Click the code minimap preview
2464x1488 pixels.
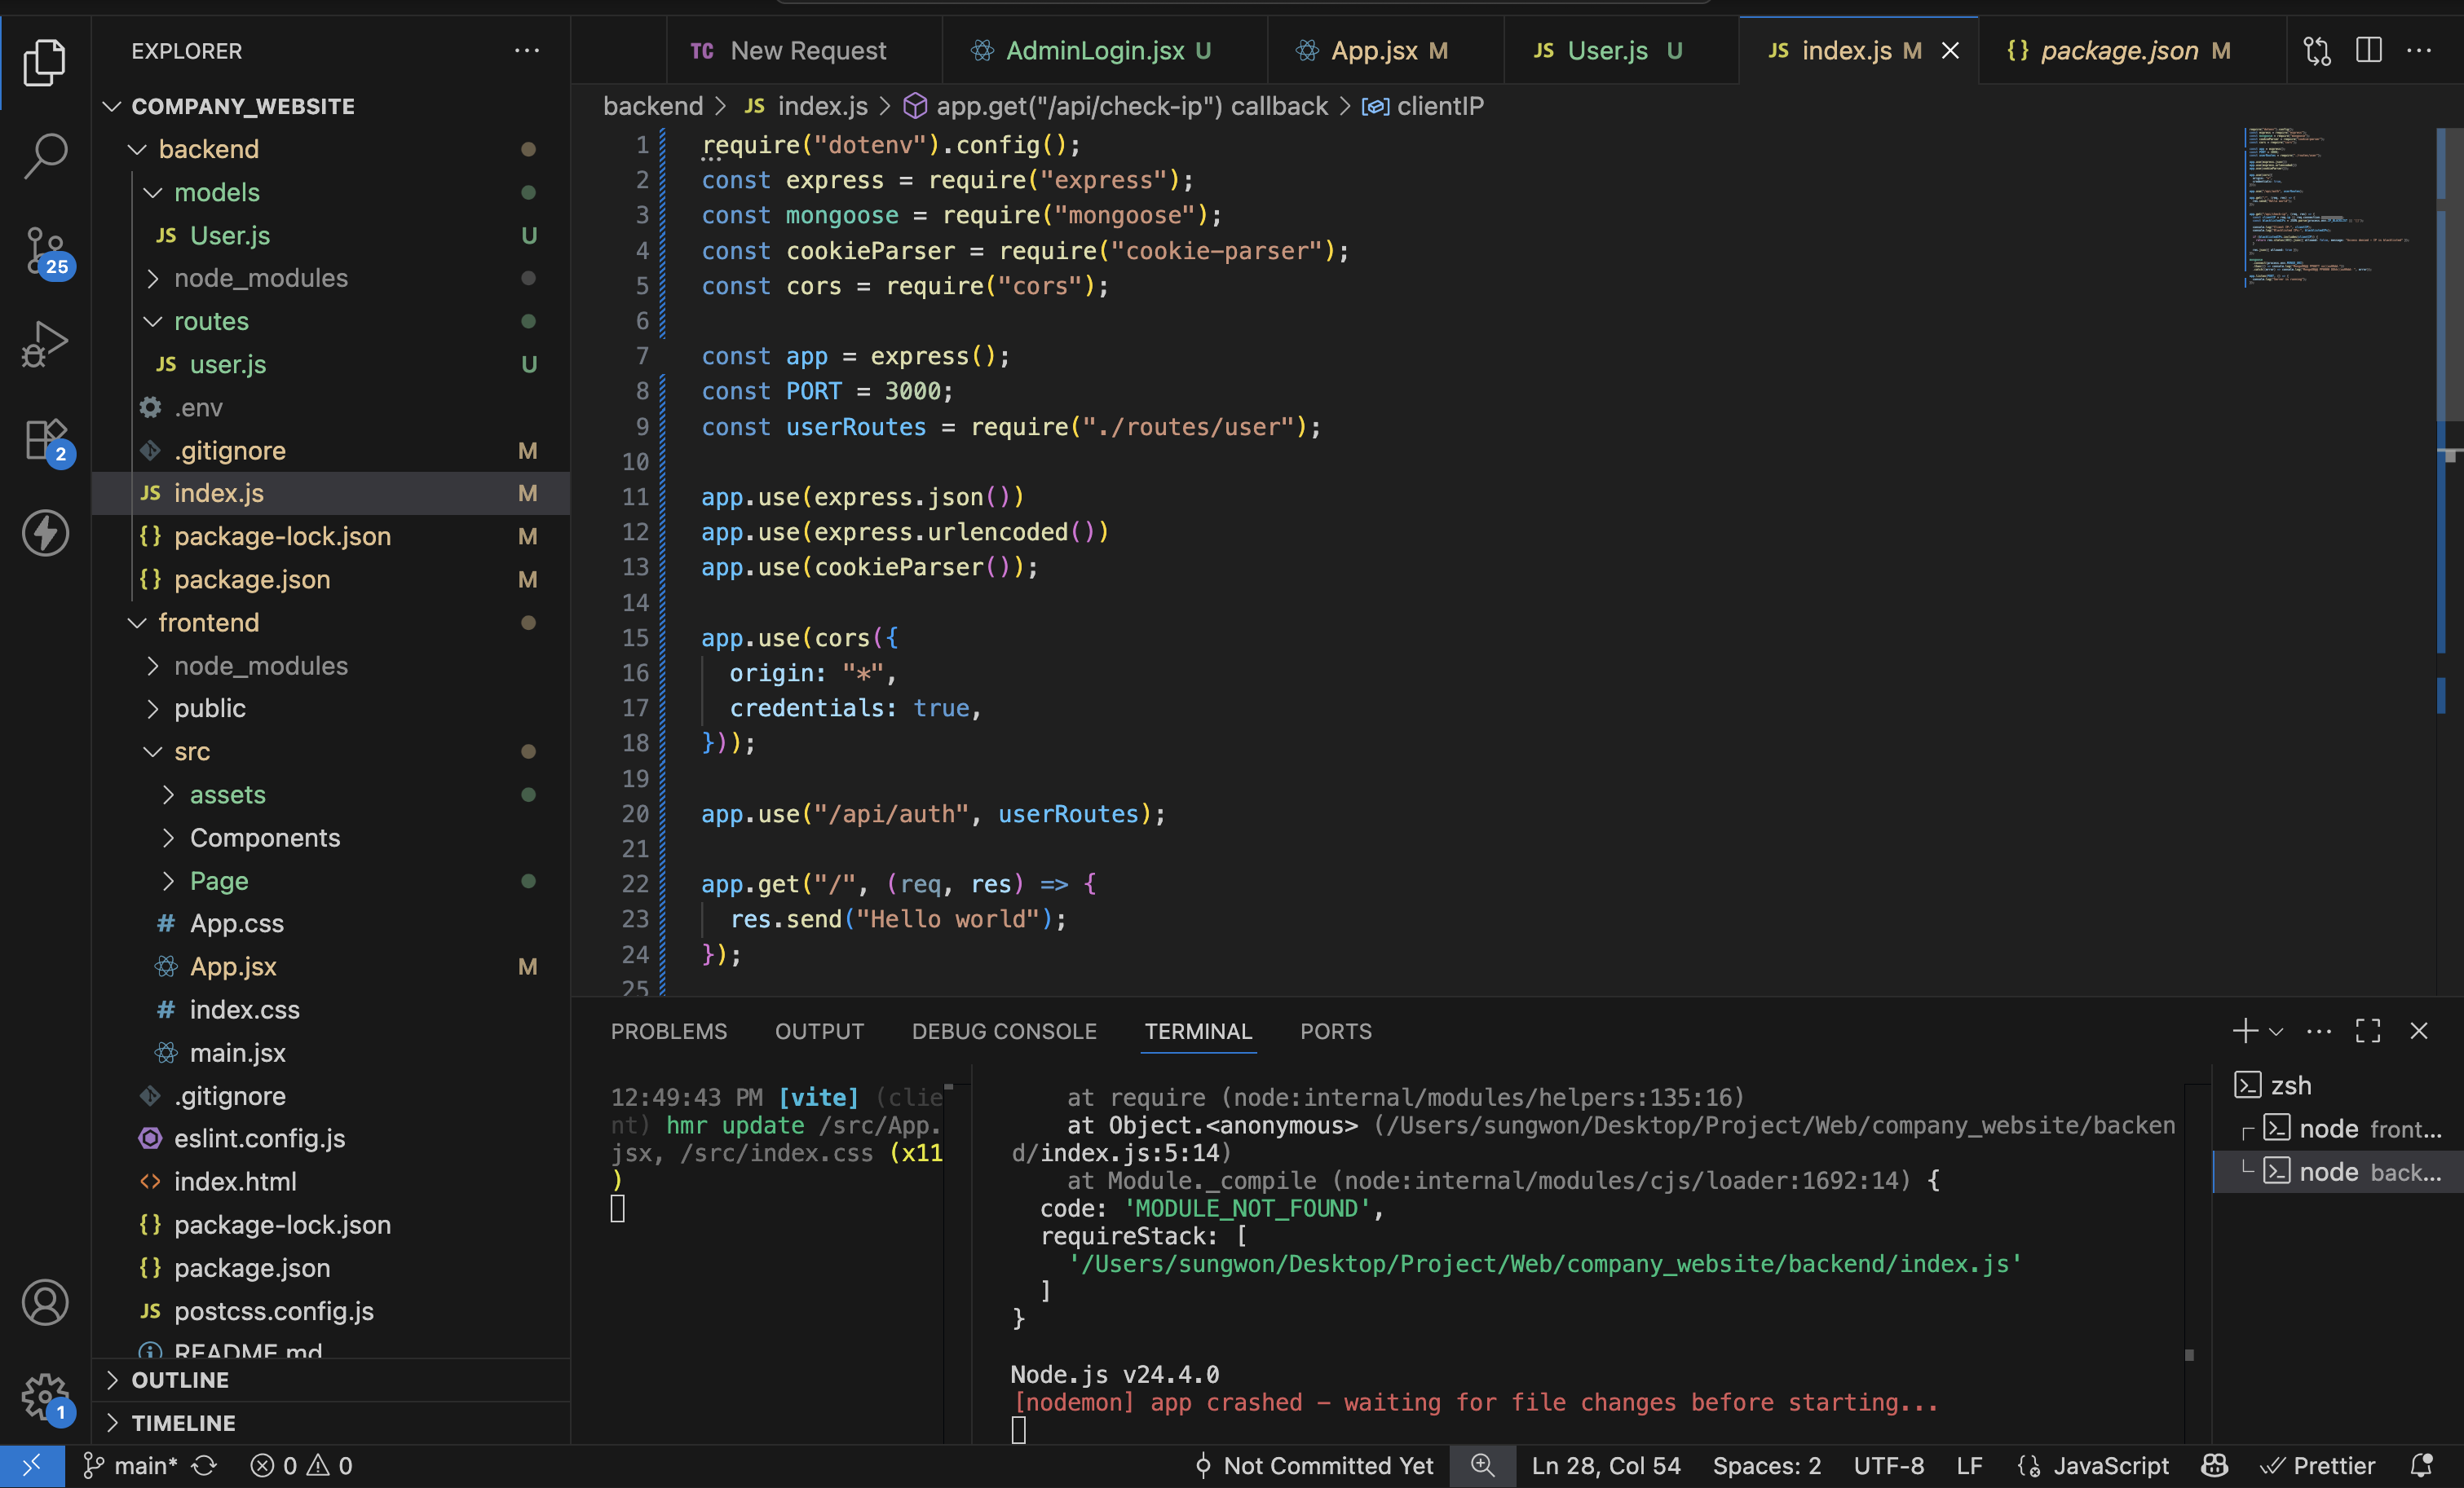coord(2327,206)
